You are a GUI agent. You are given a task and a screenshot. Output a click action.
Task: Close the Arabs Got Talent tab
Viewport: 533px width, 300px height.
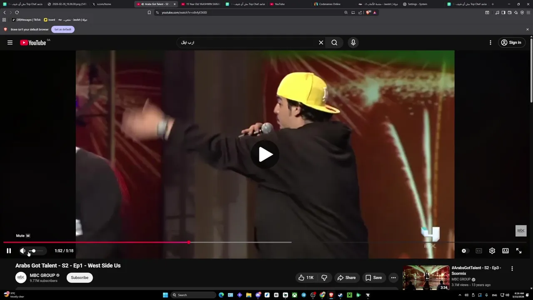(x=174, y=4)
